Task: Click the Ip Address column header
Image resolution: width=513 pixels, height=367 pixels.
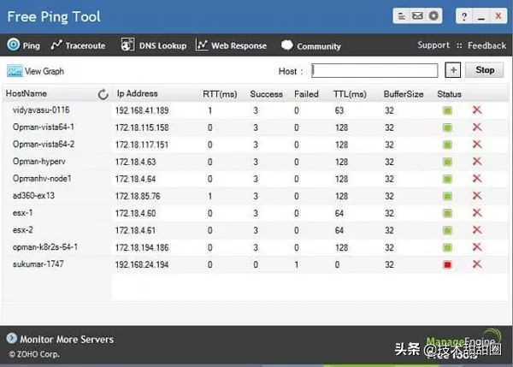Action: pyautogui.click(x=137, y=93)
